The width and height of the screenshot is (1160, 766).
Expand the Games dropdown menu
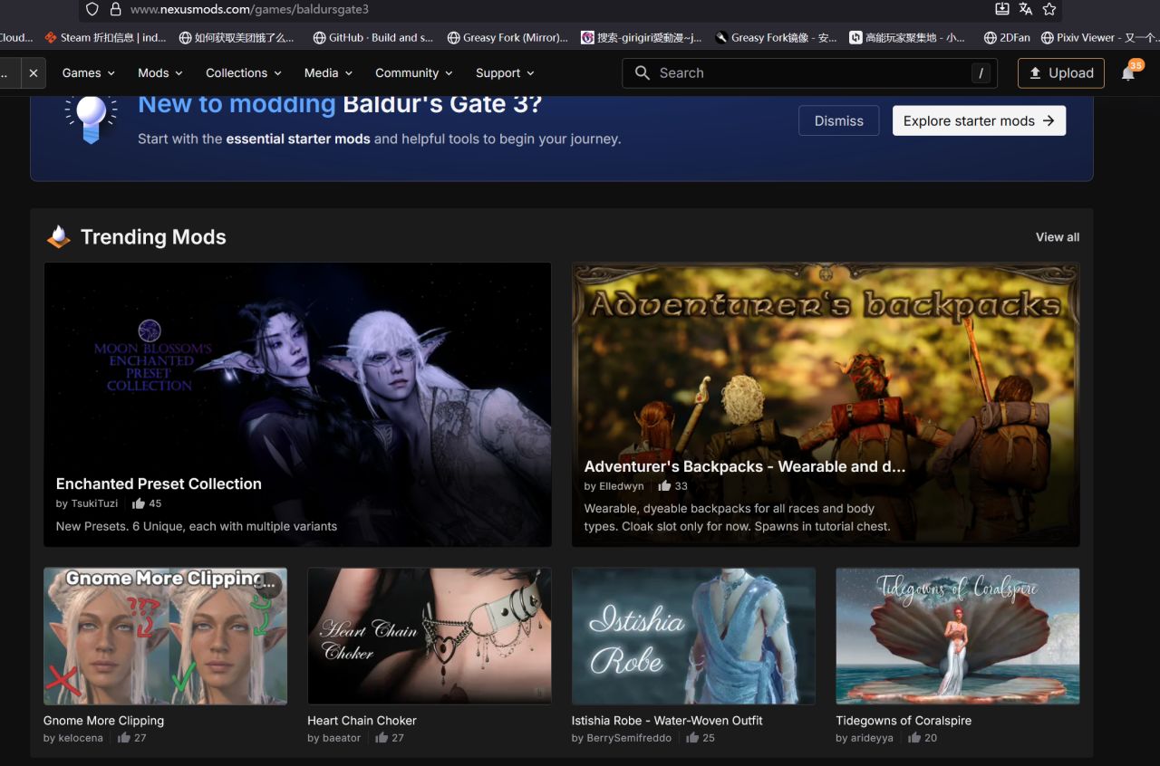[x=89, y=73]
